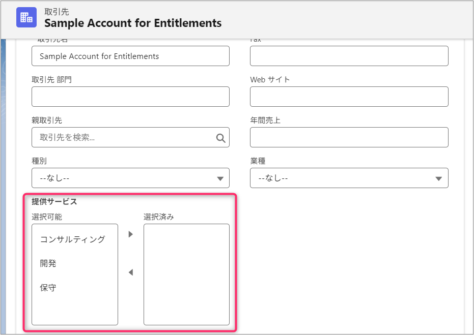
Task: Click the magnifier icon in 親取引先 field
Action: pos(220,138)
